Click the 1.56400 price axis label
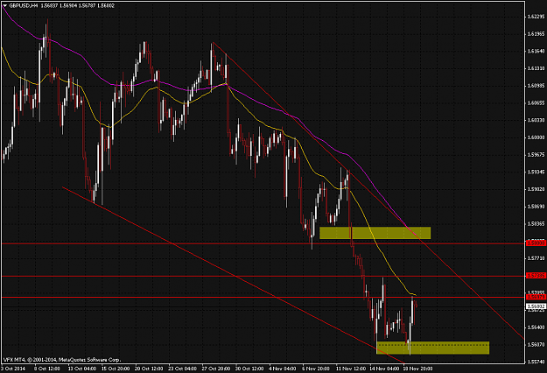 point(536,327)
